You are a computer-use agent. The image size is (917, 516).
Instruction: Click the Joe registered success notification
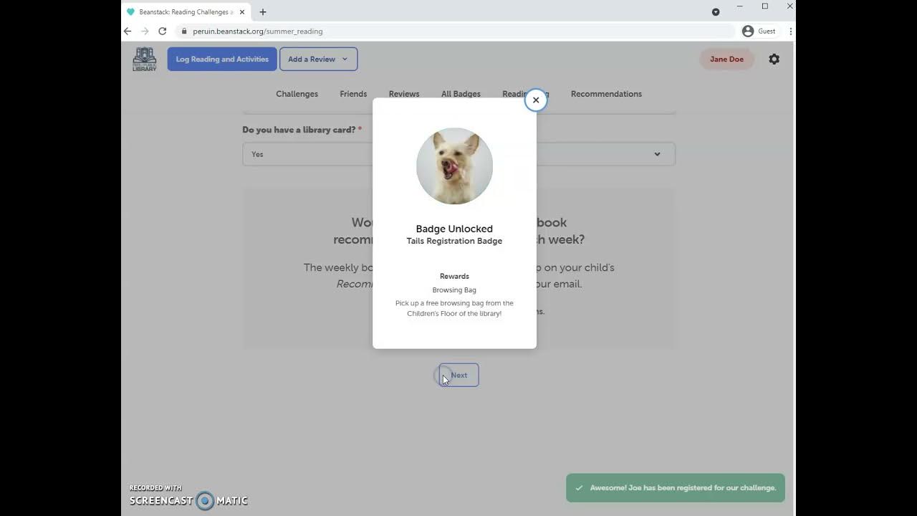(676, 488)
